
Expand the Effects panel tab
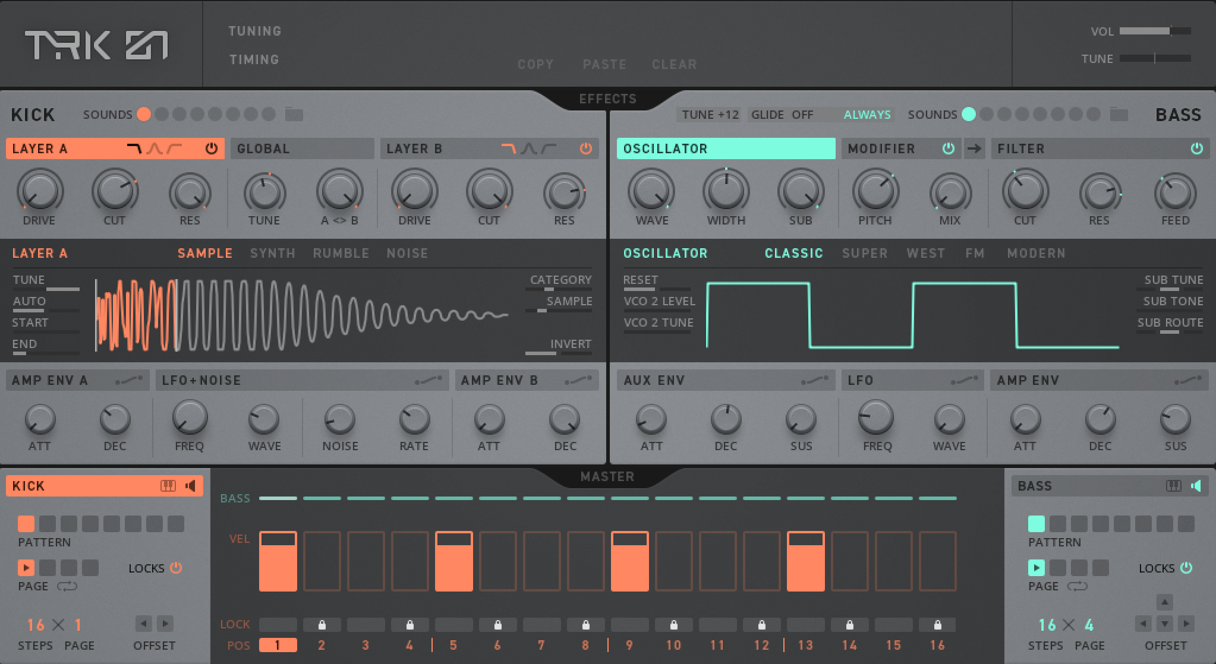(x=607, y=99)
